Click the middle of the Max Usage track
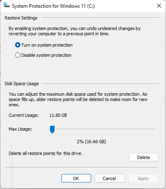 [102, 129]
